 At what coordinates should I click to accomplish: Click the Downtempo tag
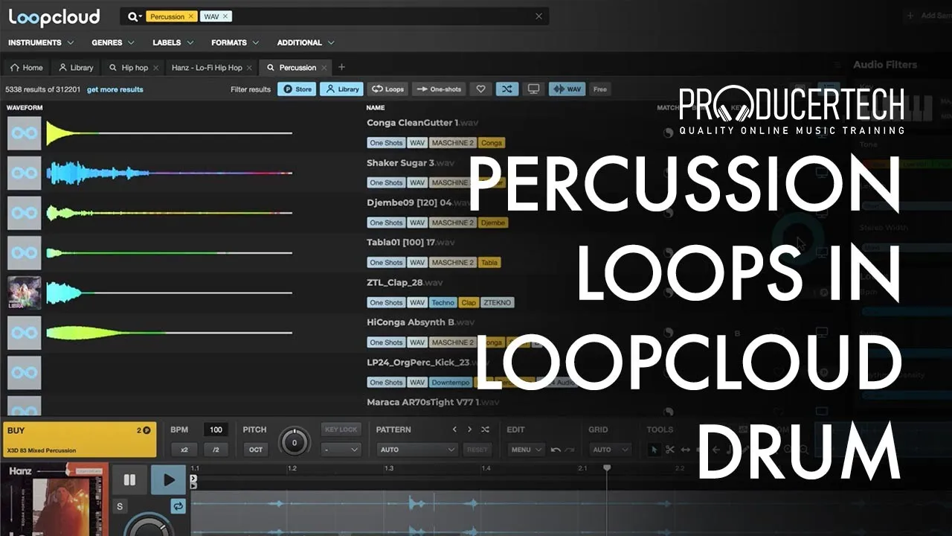pyautogui.click(x=451, y=383)
